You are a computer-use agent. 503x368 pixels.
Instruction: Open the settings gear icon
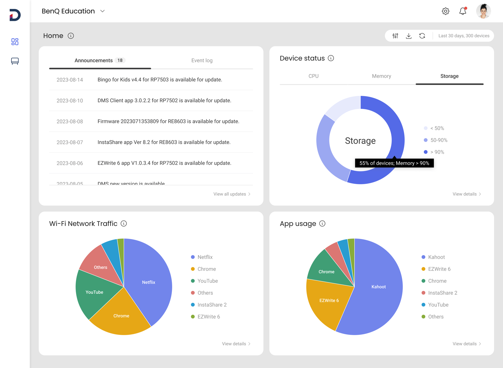pos(445,11)
